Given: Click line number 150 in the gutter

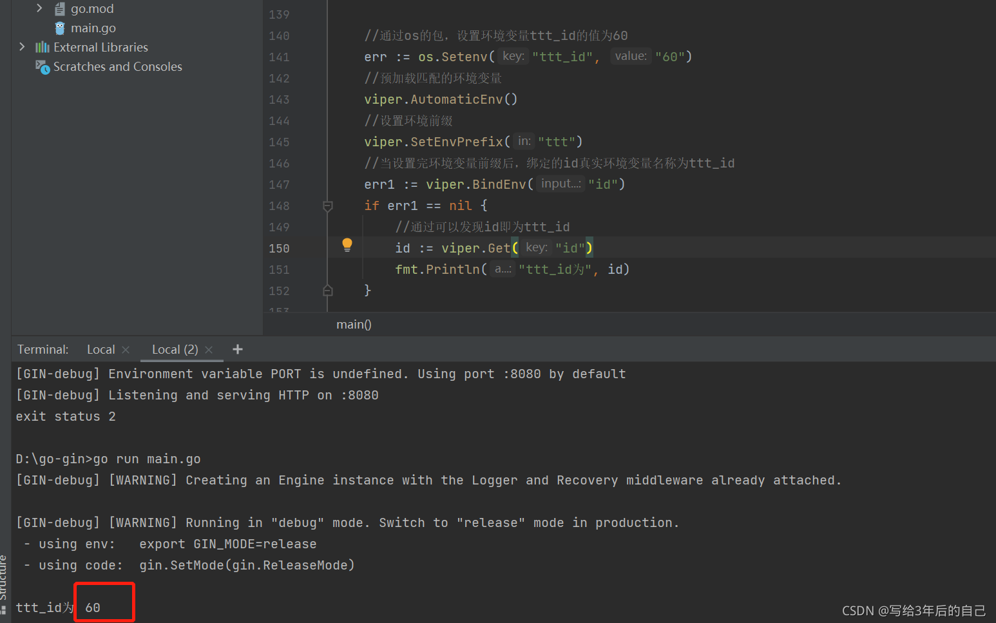Looking at the screenshot, I should [x=278, y=248].
